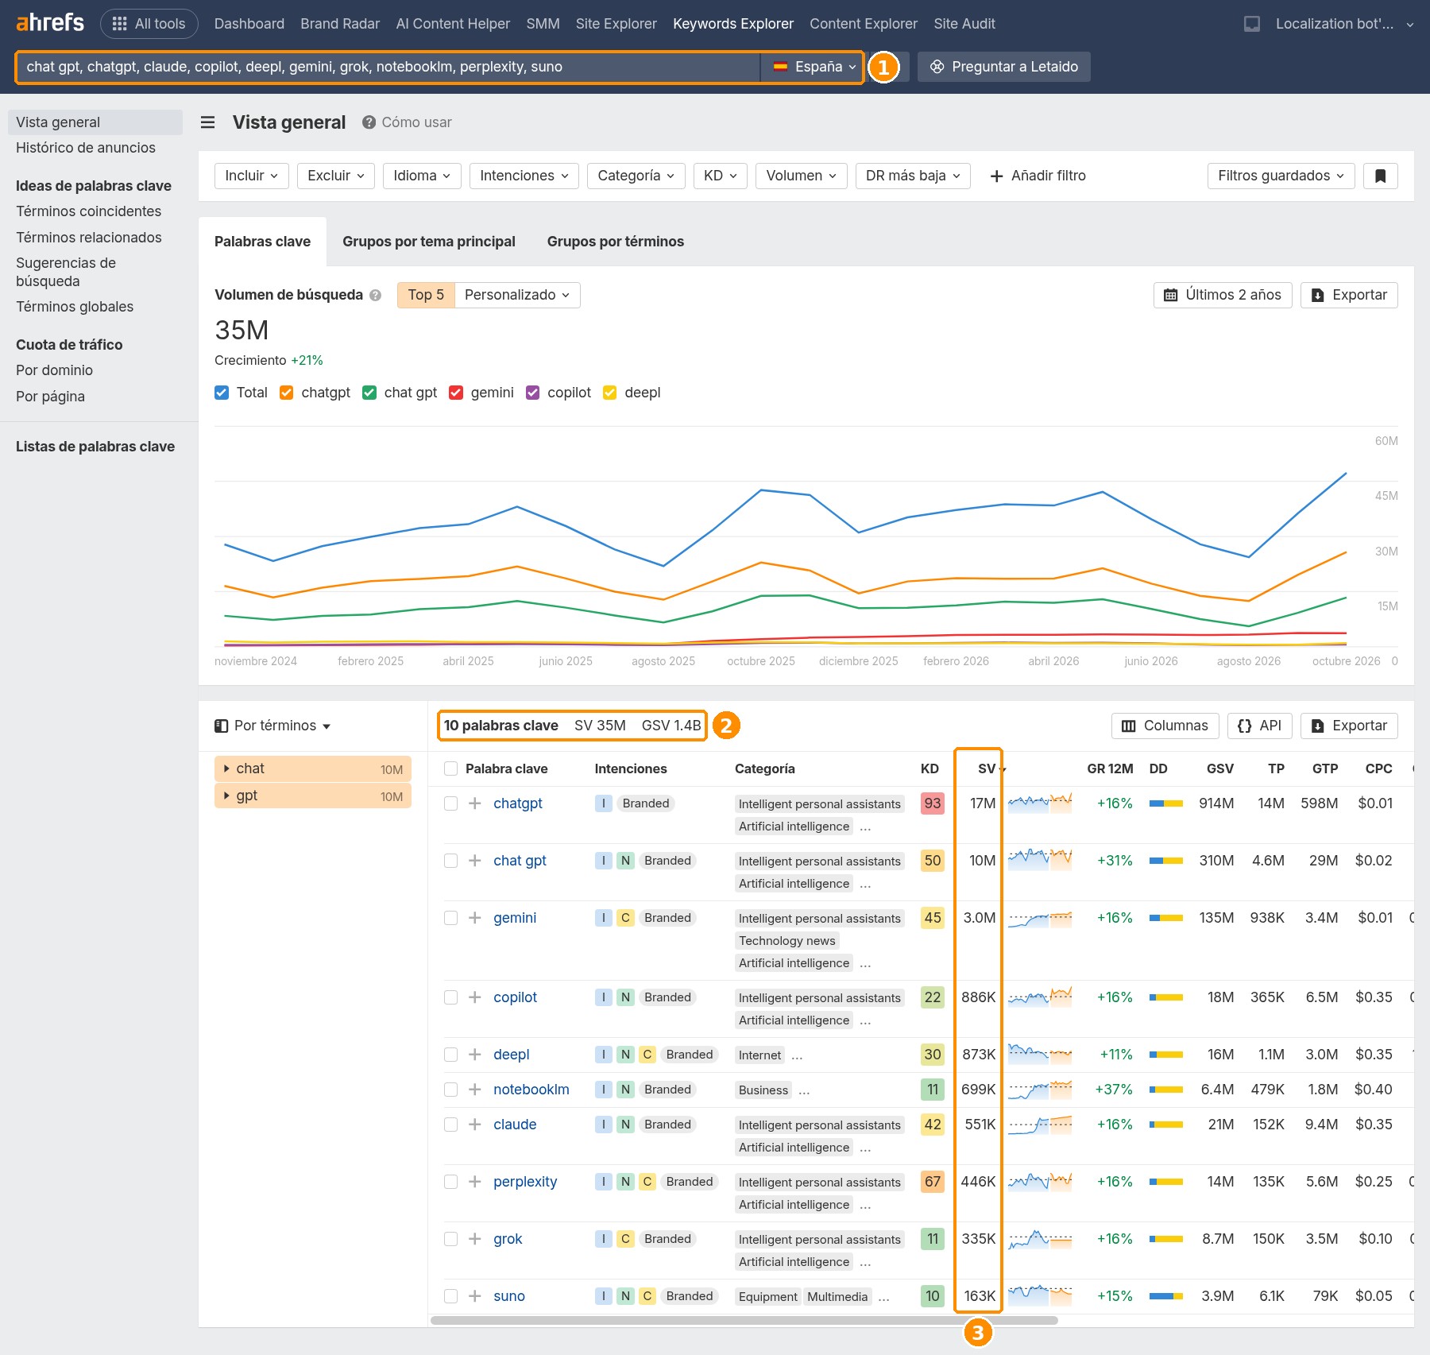The width and height of the screenshot is (1430, 1355).
Task: Switch to Grupos por tema principal tab
Action: coord(429,242)
